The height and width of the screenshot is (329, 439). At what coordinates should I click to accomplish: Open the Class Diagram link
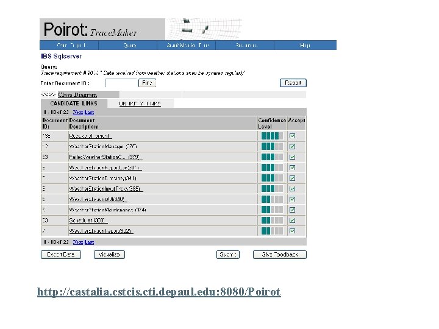[77, 95]
